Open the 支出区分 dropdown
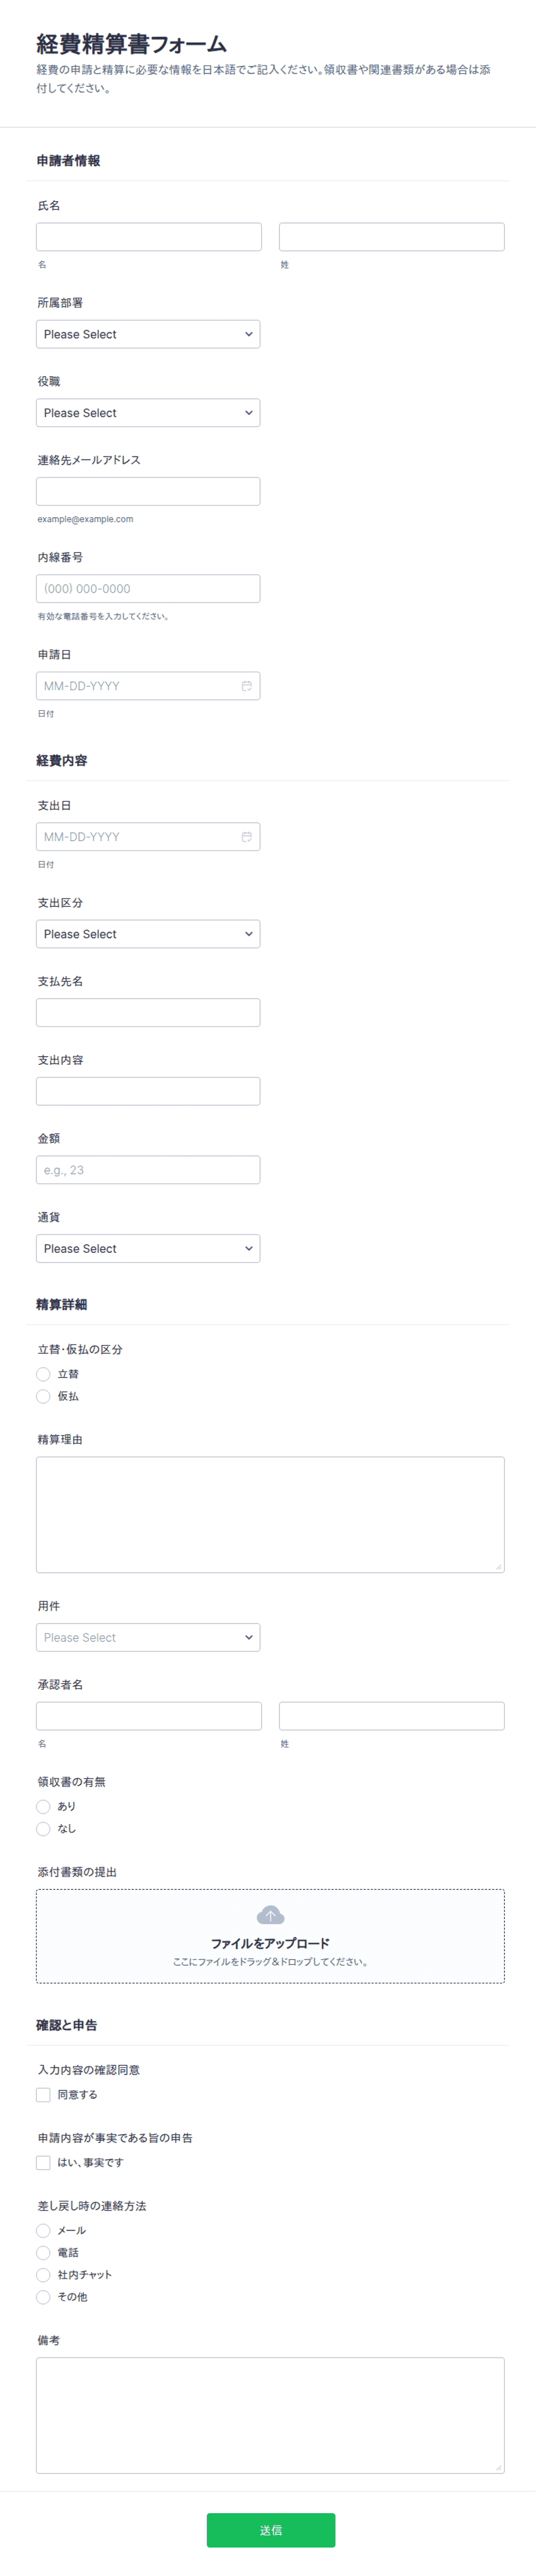 click(x=148, y=934)
